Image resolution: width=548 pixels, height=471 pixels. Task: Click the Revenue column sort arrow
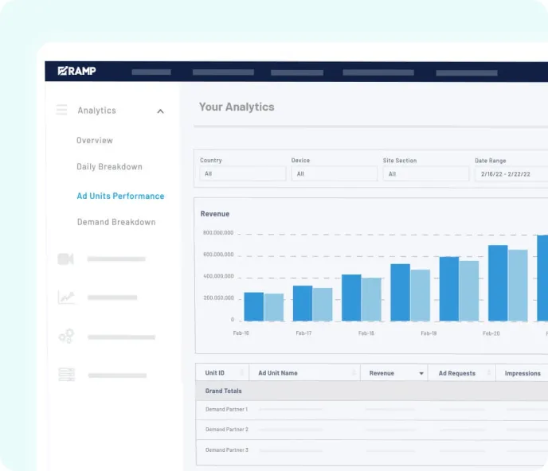pos(421,374)
